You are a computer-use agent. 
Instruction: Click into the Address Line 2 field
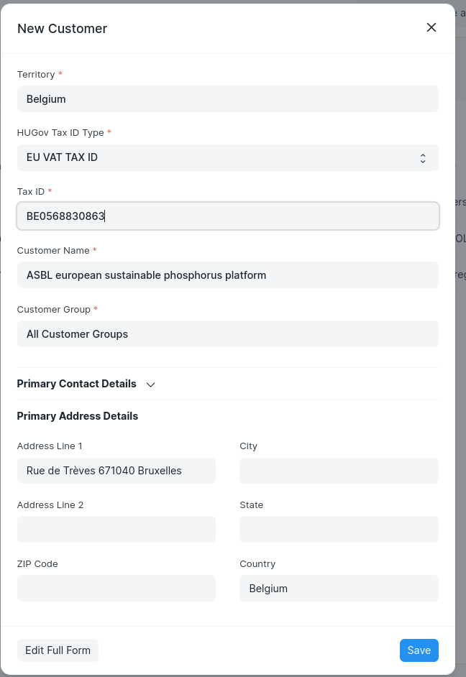(x=116, y=529)
